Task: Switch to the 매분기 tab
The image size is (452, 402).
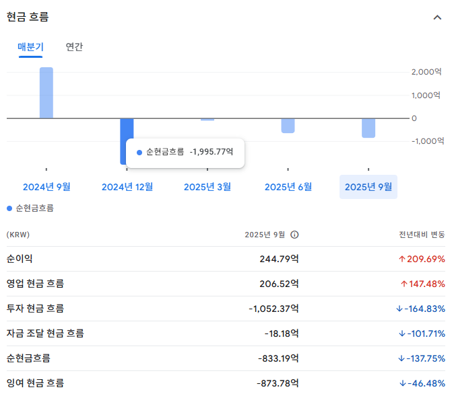Action: (x=30, y=46)
